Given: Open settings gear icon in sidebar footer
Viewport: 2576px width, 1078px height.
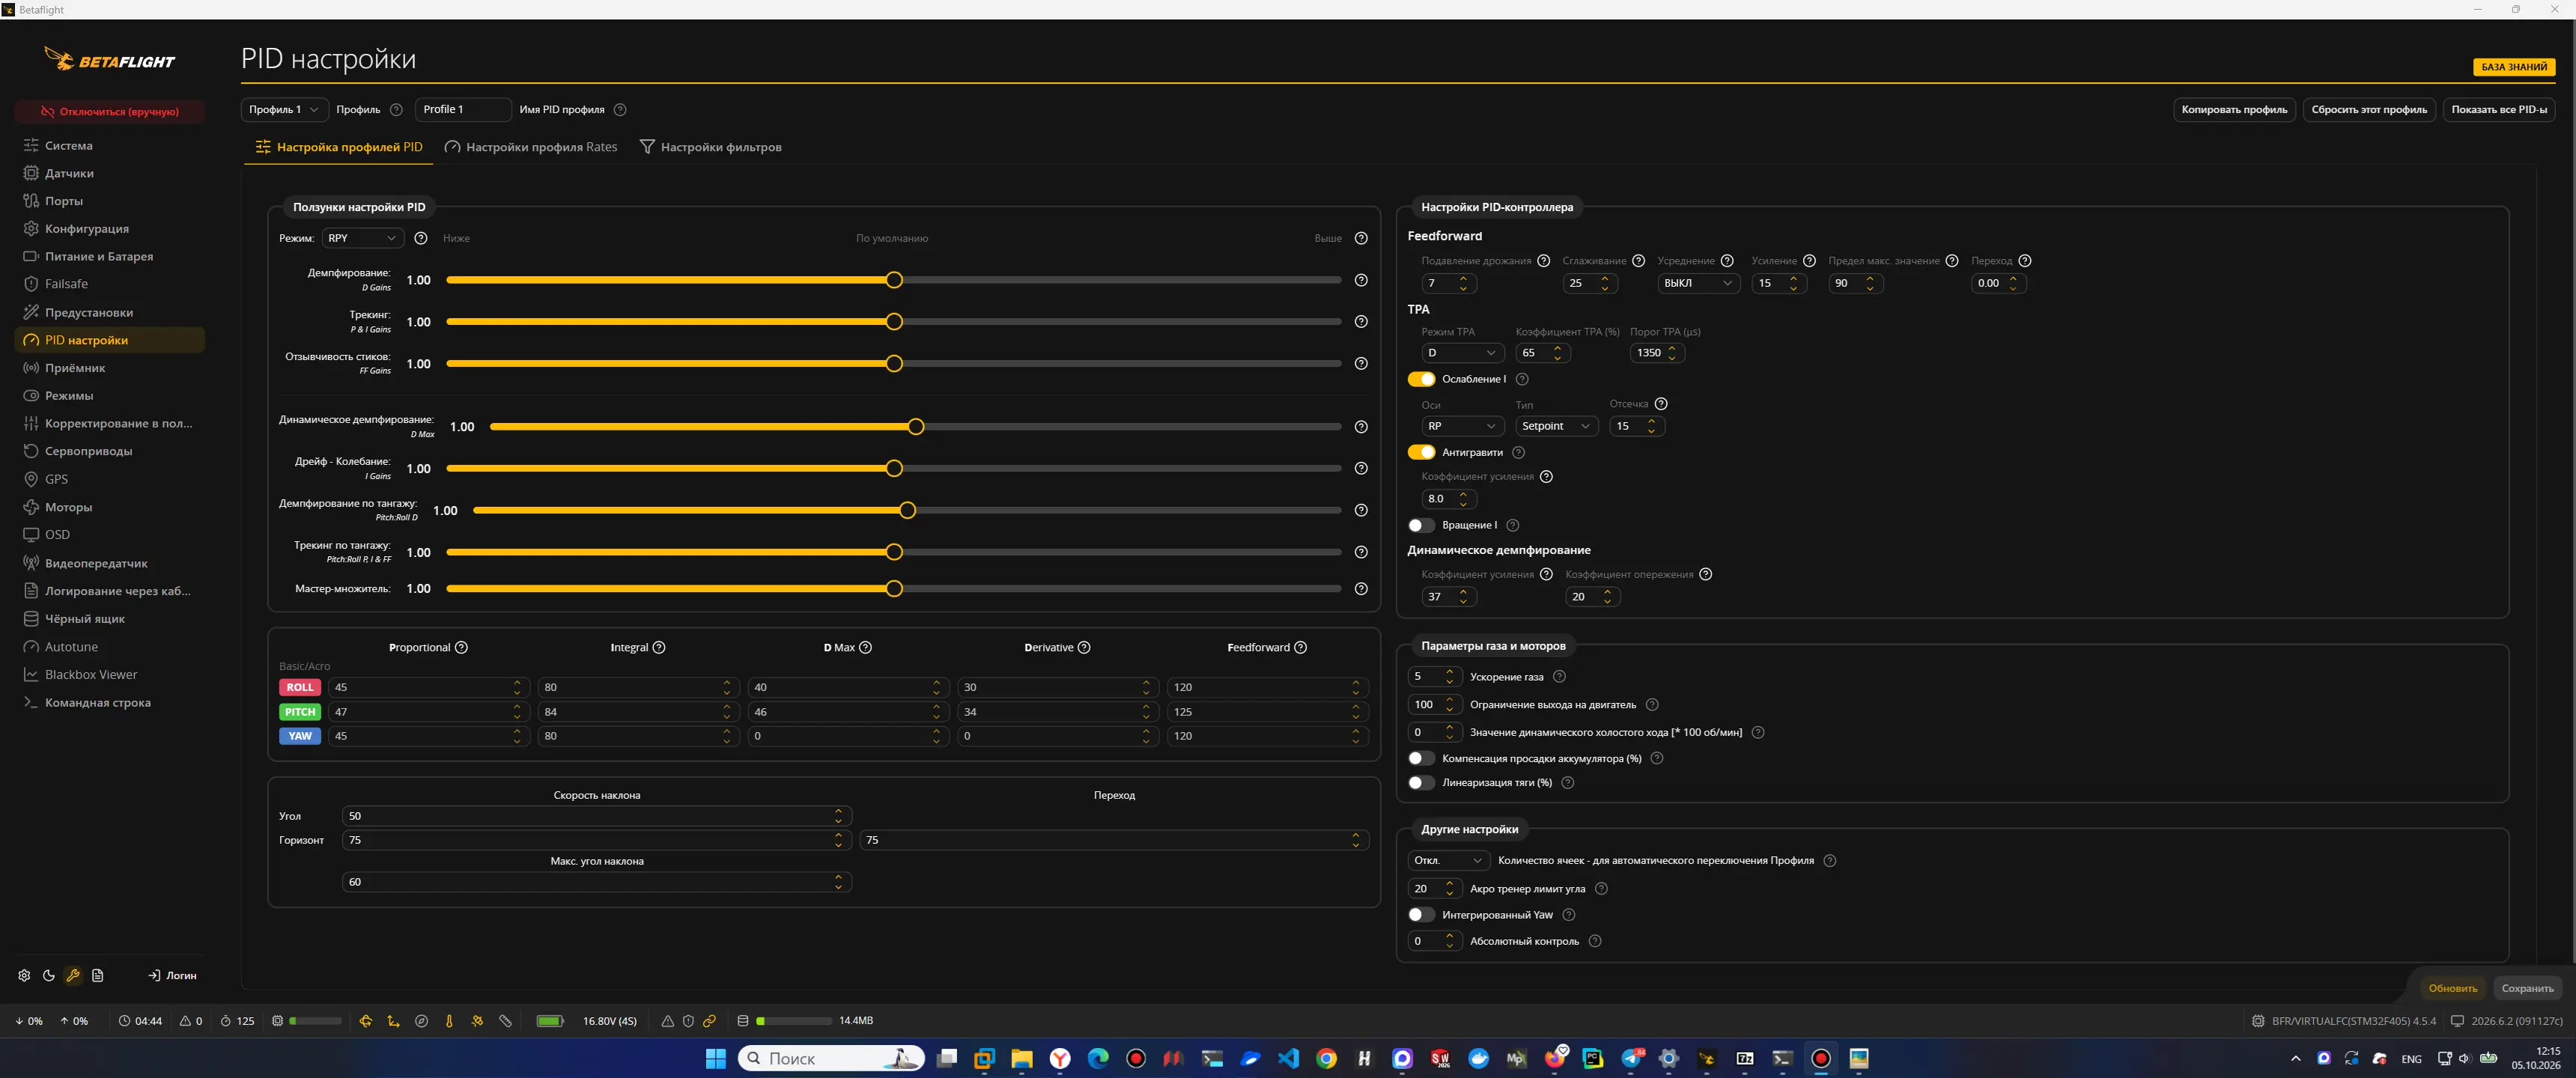Looking at the screenshot, I should point(24,975).
